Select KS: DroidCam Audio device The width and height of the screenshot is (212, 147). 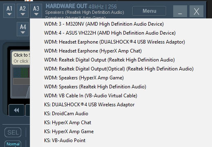click(x=66, y=114)
